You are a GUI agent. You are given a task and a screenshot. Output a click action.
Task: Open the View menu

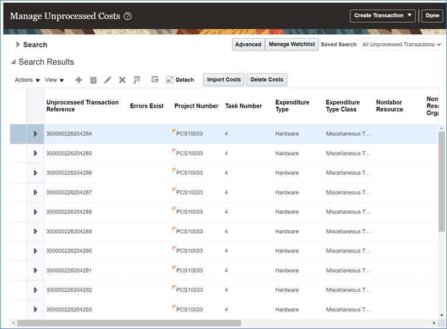(54, 80)
